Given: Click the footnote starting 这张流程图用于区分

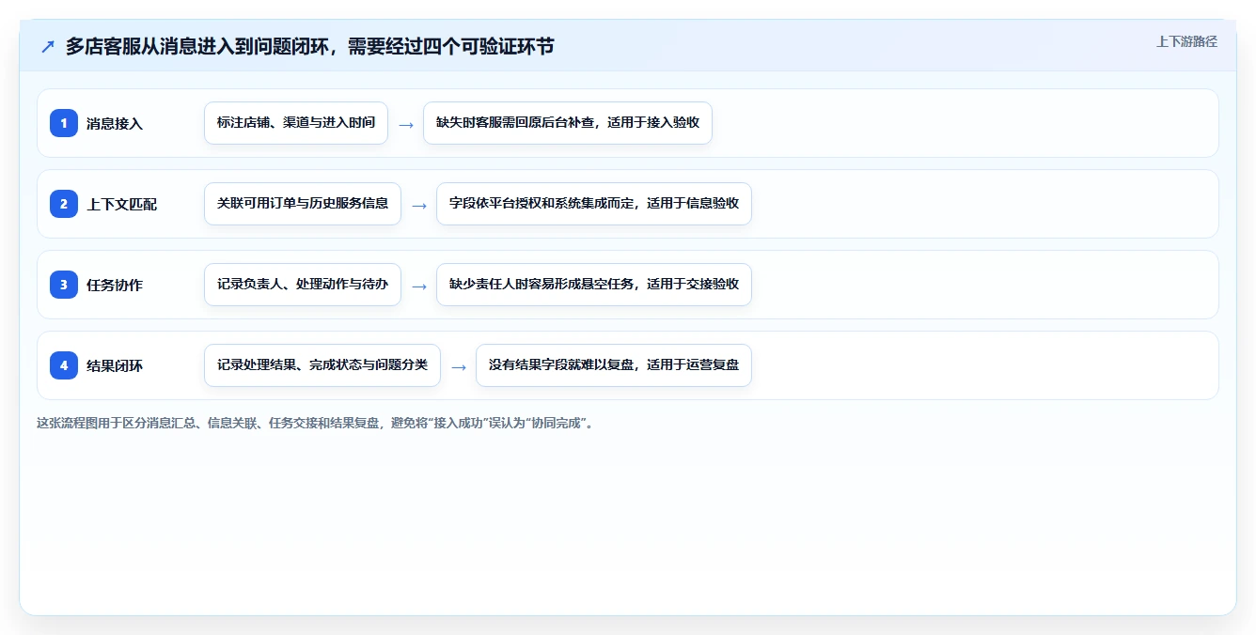Looking at the screenshot, I should pos(316,423).
